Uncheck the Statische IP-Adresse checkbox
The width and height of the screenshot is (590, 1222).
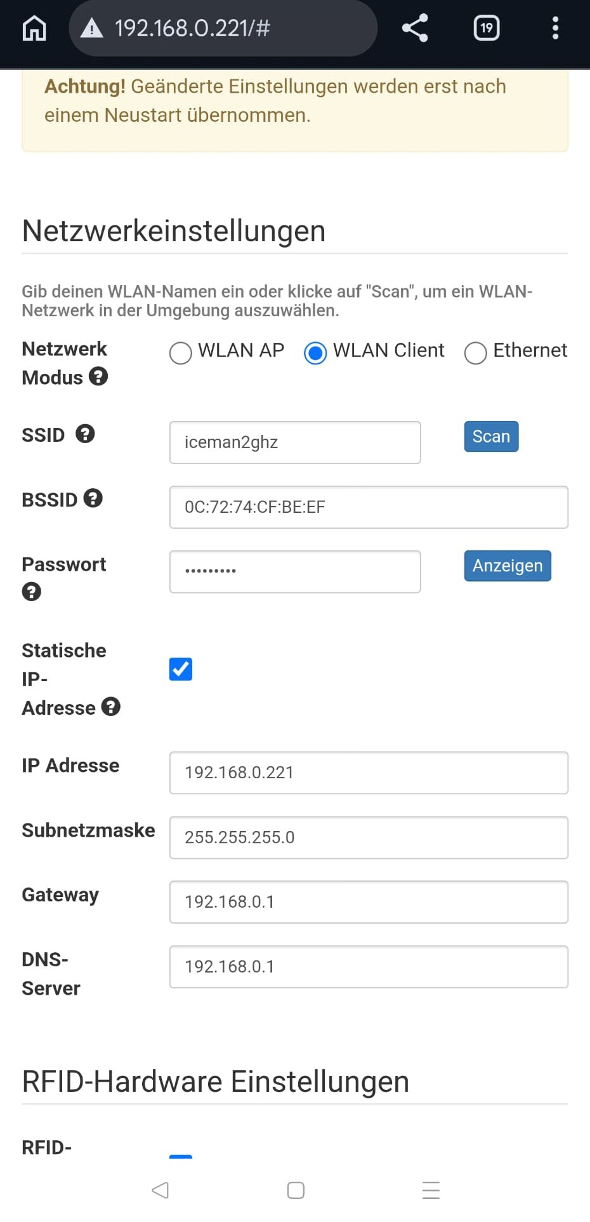click(181, 669)
